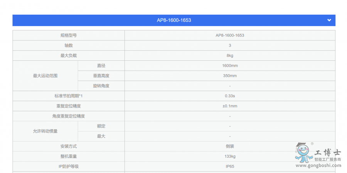The width and height of the screenshot is (347, 173).
Task: Collapse the AP8-1600-1653 section using the chevron arrow
Action: pyautogui.click(x=329, y=20)
